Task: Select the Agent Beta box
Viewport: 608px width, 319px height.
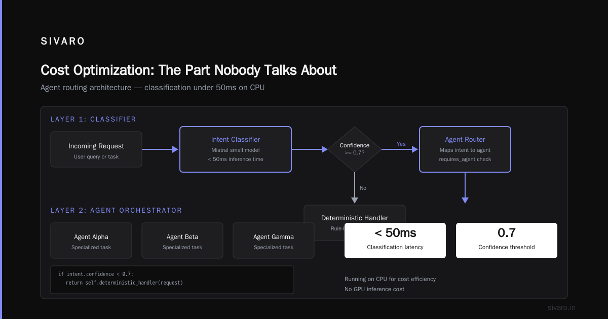Action: [x=182, y=241]
